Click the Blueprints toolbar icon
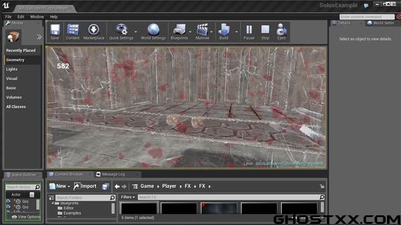 pyautogui.click(x=179, y=32)
